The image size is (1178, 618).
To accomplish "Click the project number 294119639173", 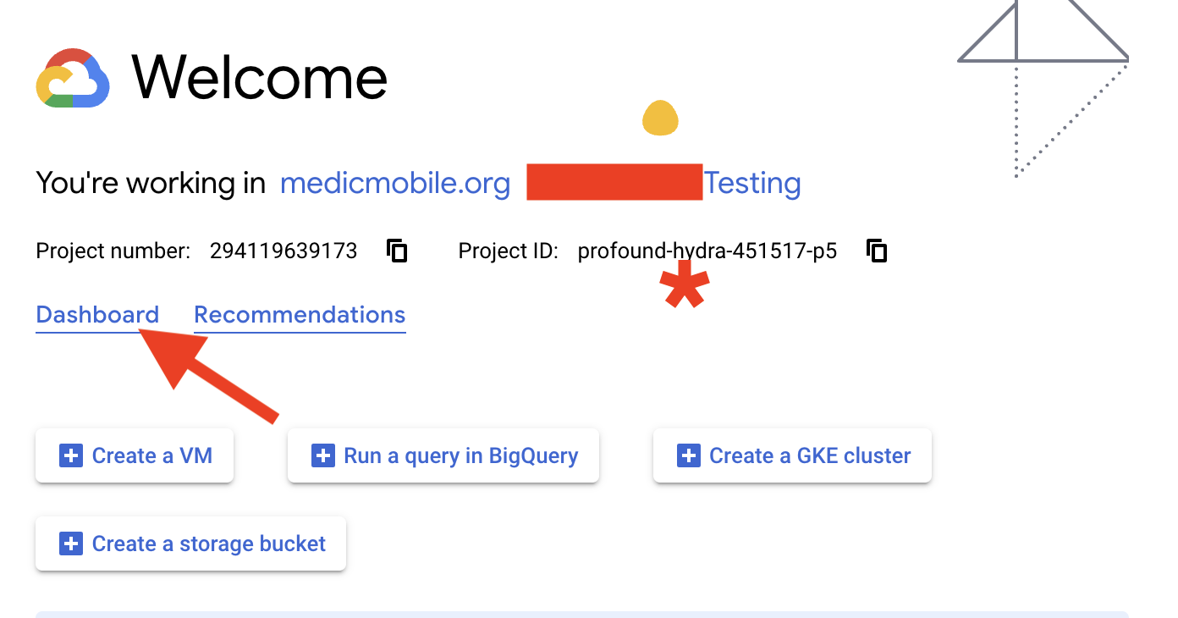I will (283, 251).
